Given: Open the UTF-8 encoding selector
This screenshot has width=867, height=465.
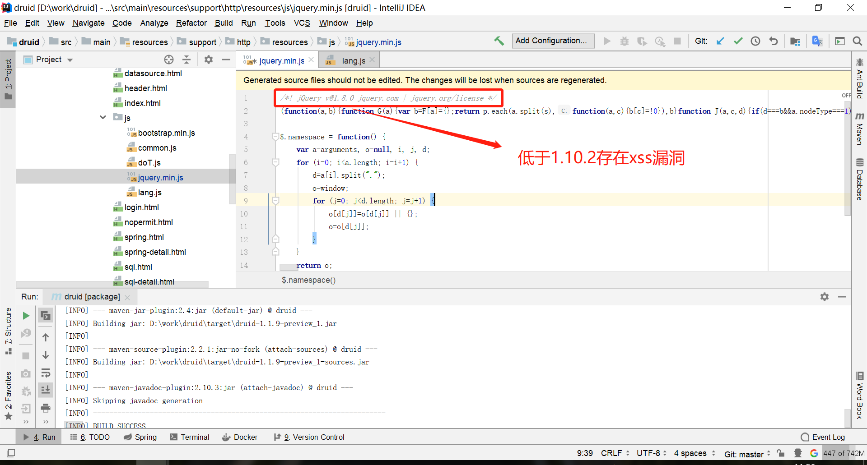Looking at the screenshot, I should click(x=651, y=453).
